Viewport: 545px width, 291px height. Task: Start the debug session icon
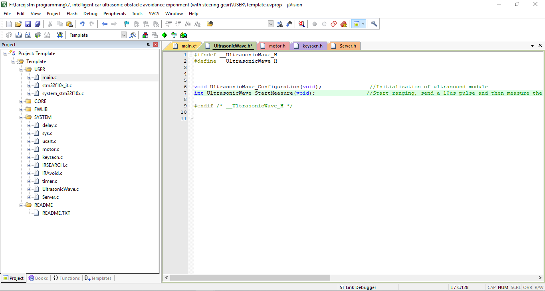pyautogui.click(x=301, y=24)
